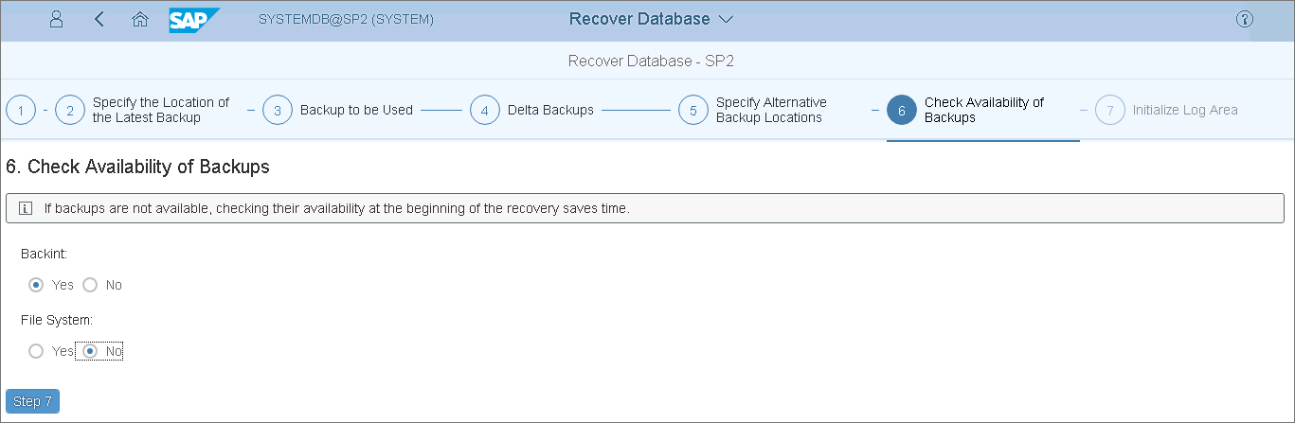This screenshot has width=1295, height=423.
Task: Click the step 6 circle icon
Action: pyautogui.click(x=902, y=110)
